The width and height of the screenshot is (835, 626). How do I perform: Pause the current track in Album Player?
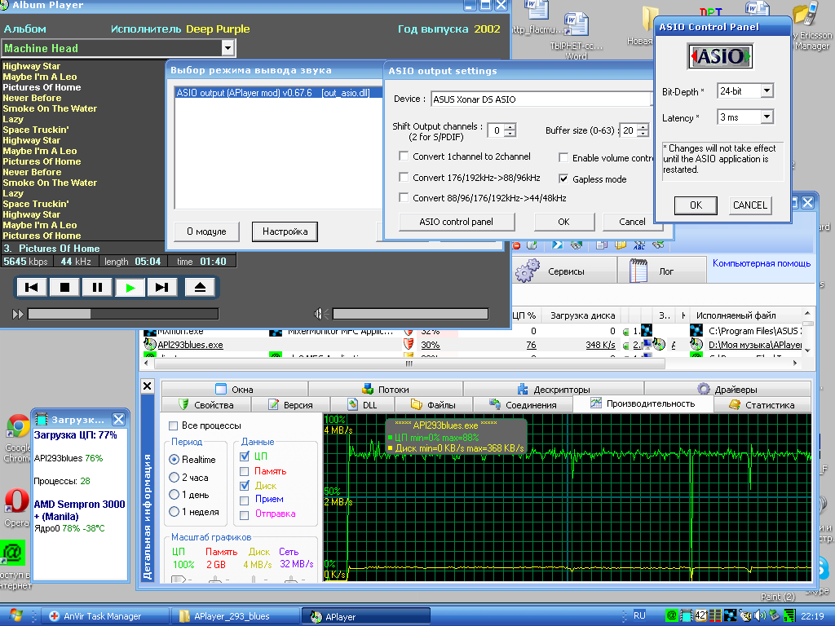97,288
